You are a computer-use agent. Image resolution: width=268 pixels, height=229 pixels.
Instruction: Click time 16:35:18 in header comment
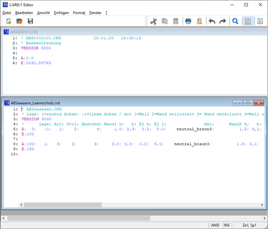(131, 38)
